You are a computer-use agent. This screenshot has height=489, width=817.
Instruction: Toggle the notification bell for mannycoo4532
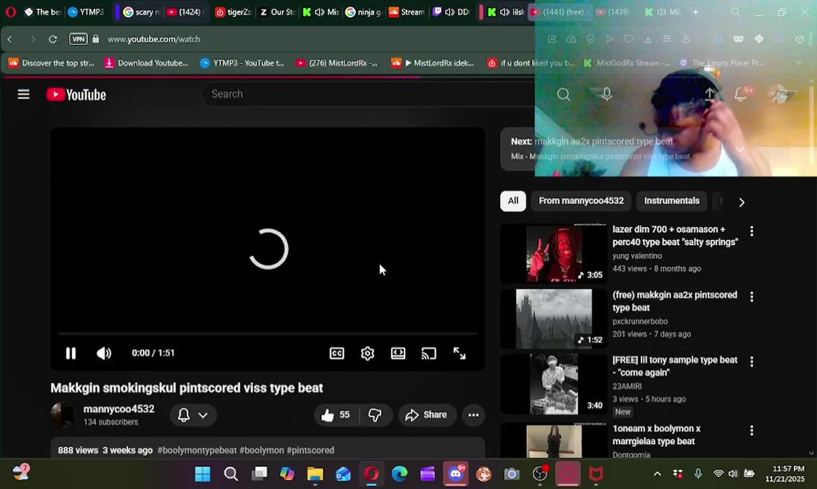coord(184,415)
